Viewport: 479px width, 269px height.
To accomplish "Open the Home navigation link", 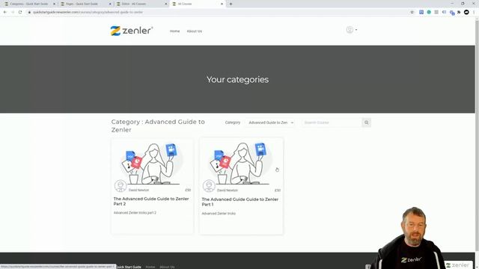I will pyautogui.click(x=174, y=31).
